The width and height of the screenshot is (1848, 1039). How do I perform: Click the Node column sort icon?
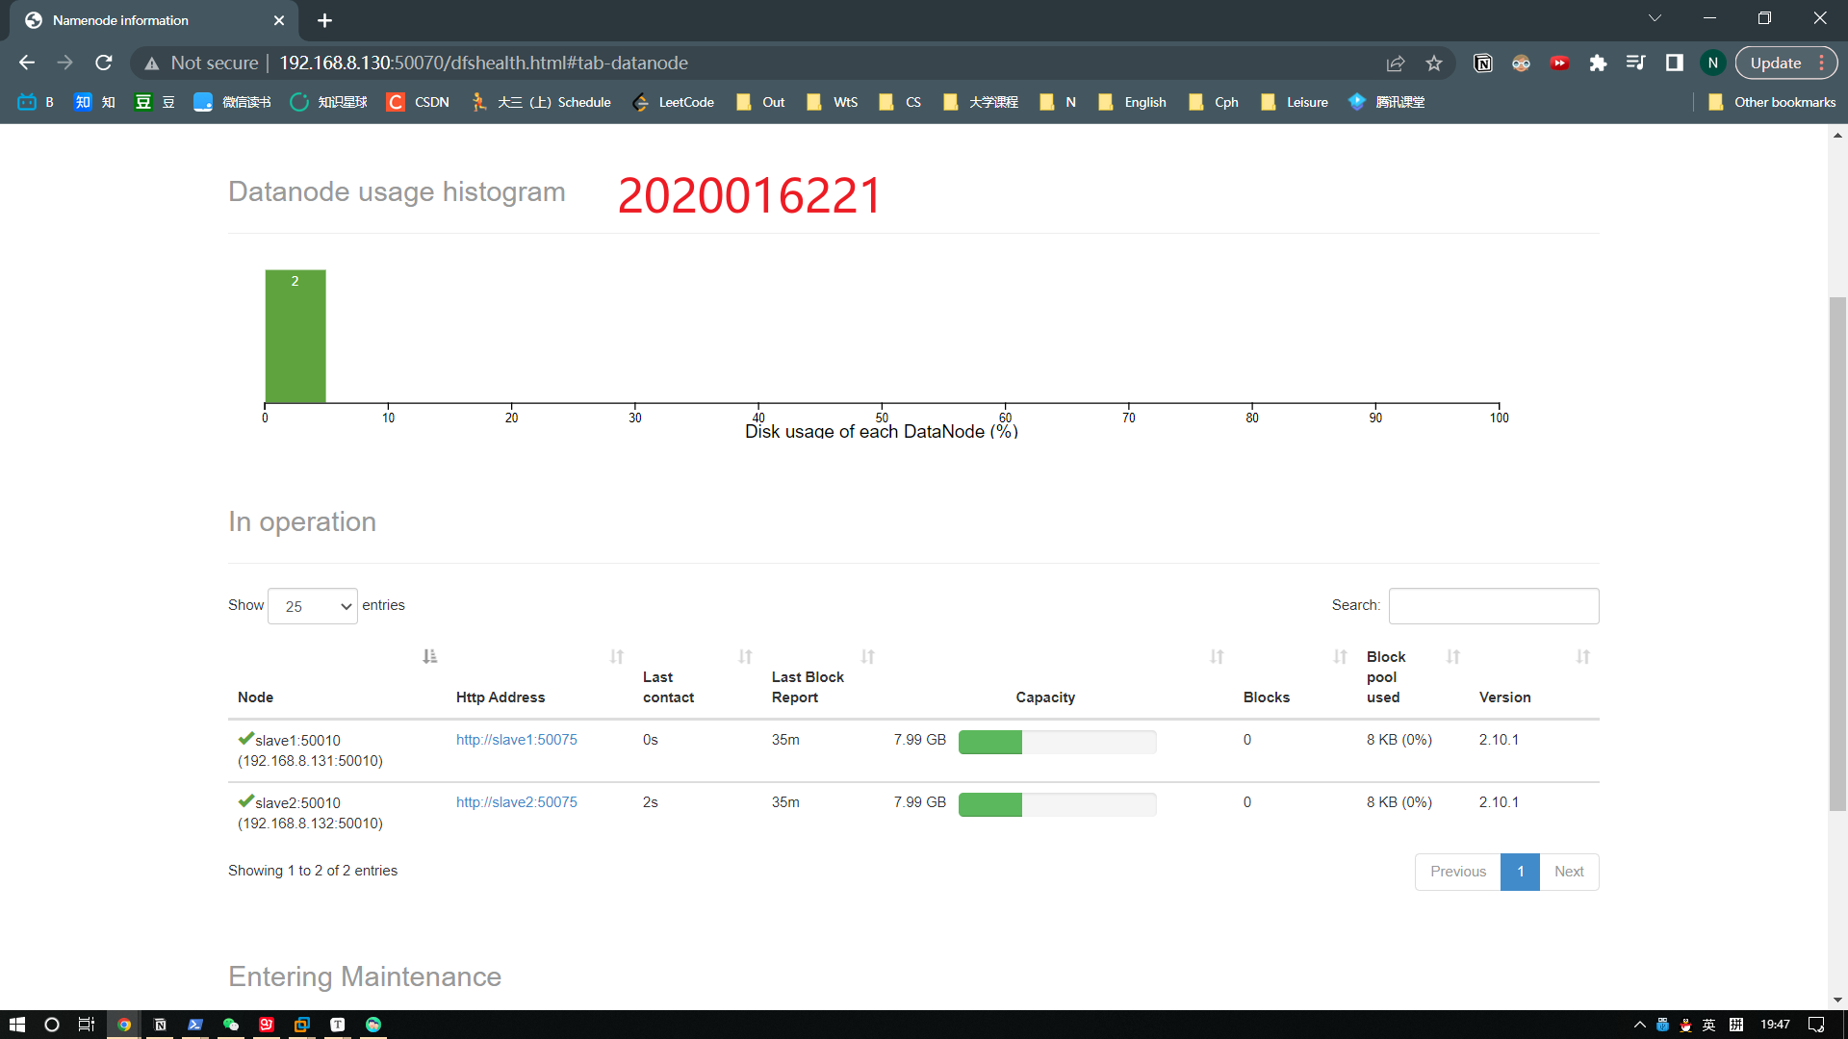[429, 656]
